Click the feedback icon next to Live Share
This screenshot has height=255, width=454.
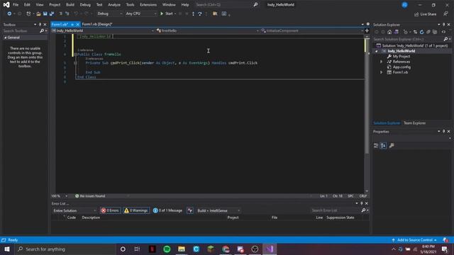pyautogui.click(x=445, y=14)
